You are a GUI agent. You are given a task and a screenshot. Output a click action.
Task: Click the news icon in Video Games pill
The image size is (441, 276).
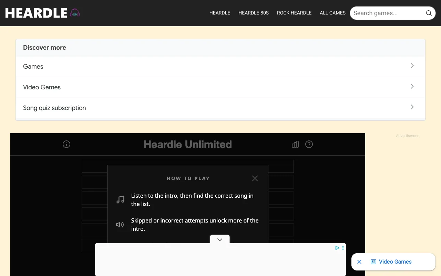click(373, 262)
